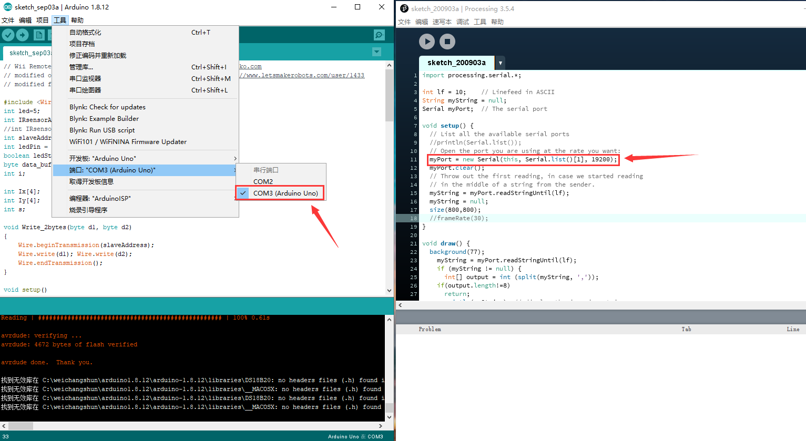Open the Processing 工具 menu

pos(480,22)
